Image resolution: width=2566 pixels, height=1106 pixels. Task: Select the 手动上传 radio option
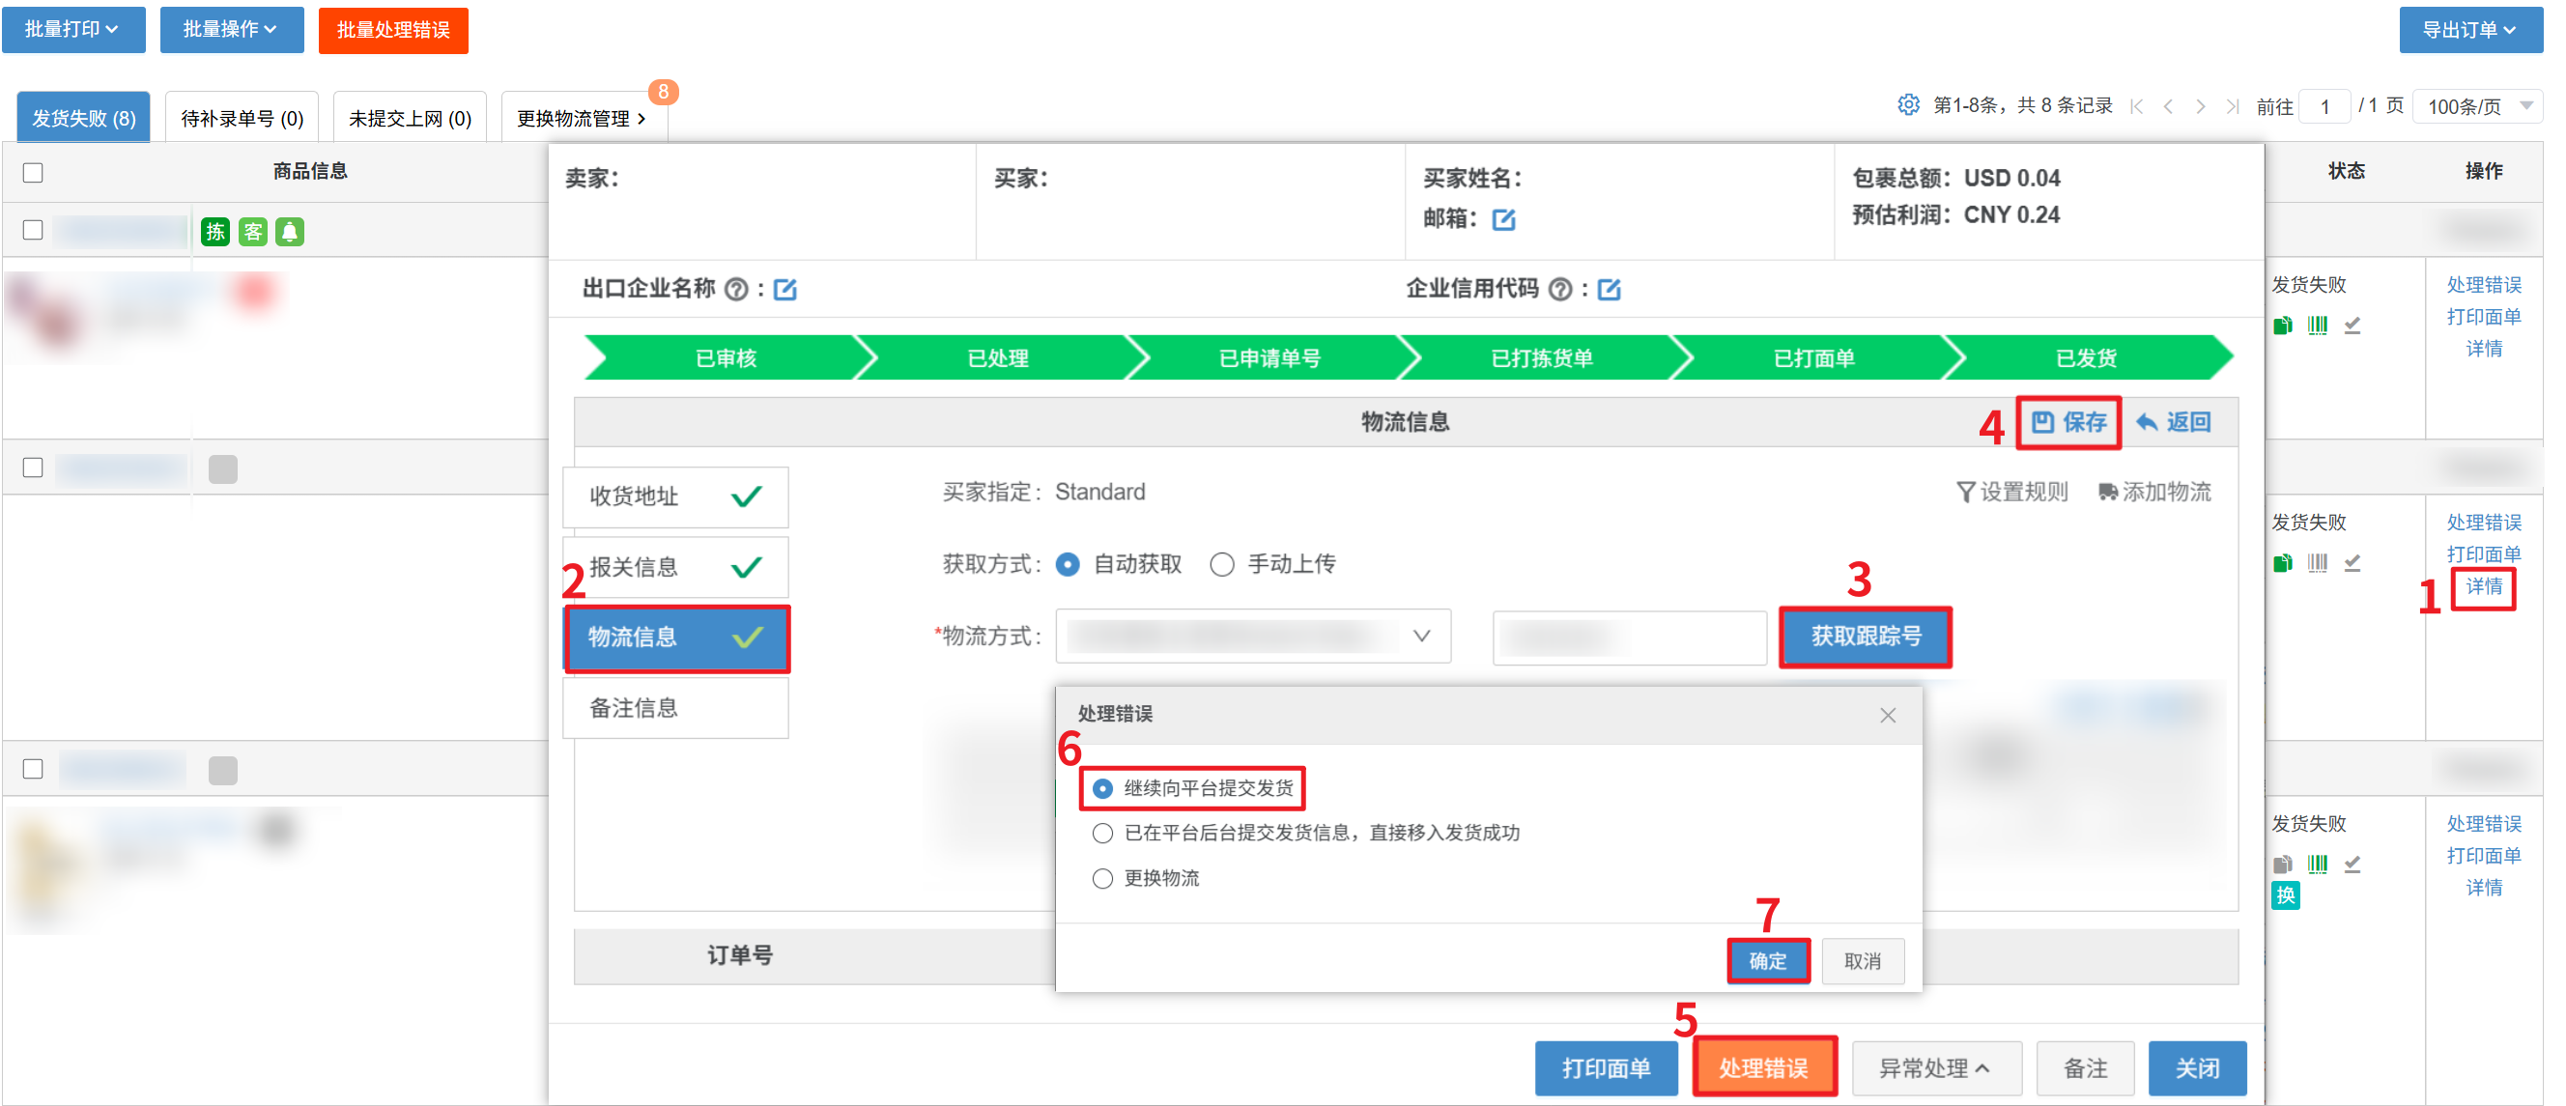pos(1222,564)
